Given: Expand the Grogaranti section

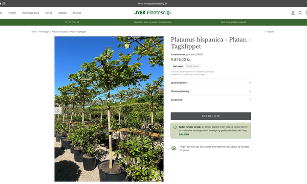Looking at the screenshot, I should tap(211, 100).
